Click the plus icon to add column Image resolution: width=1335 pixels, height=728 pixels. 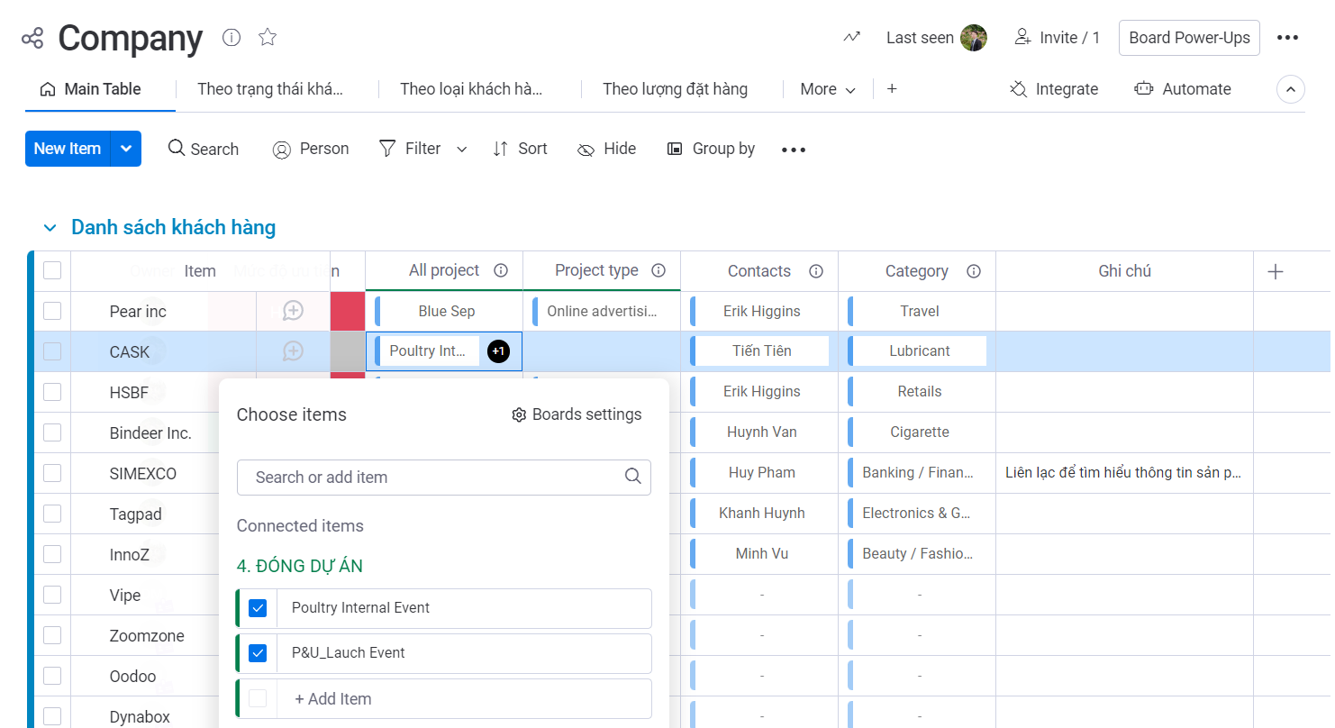pyautogui.click(x=1275, y=271)
